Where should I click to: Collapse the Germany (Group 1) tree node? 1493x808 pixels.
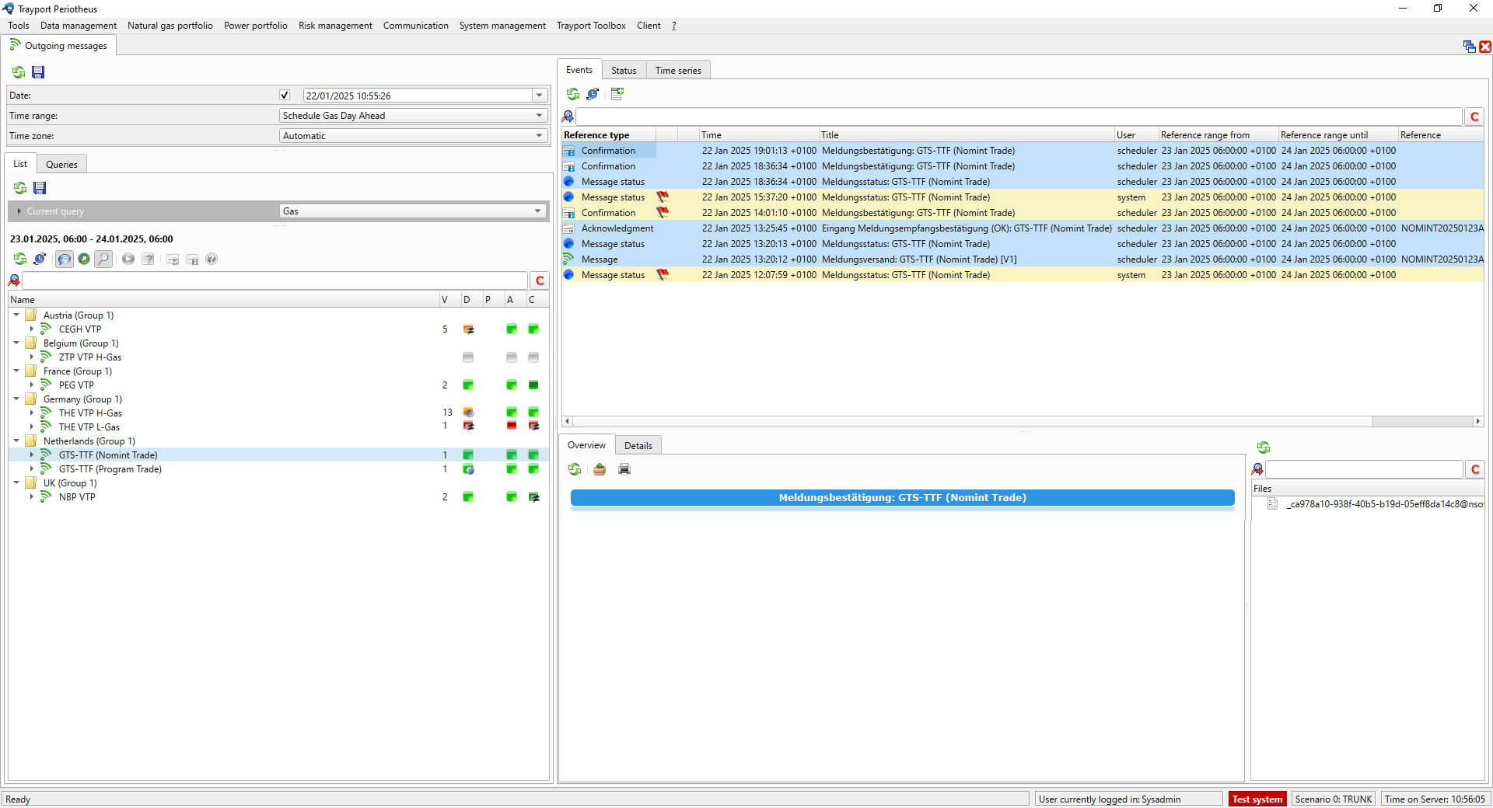[16, 399]
